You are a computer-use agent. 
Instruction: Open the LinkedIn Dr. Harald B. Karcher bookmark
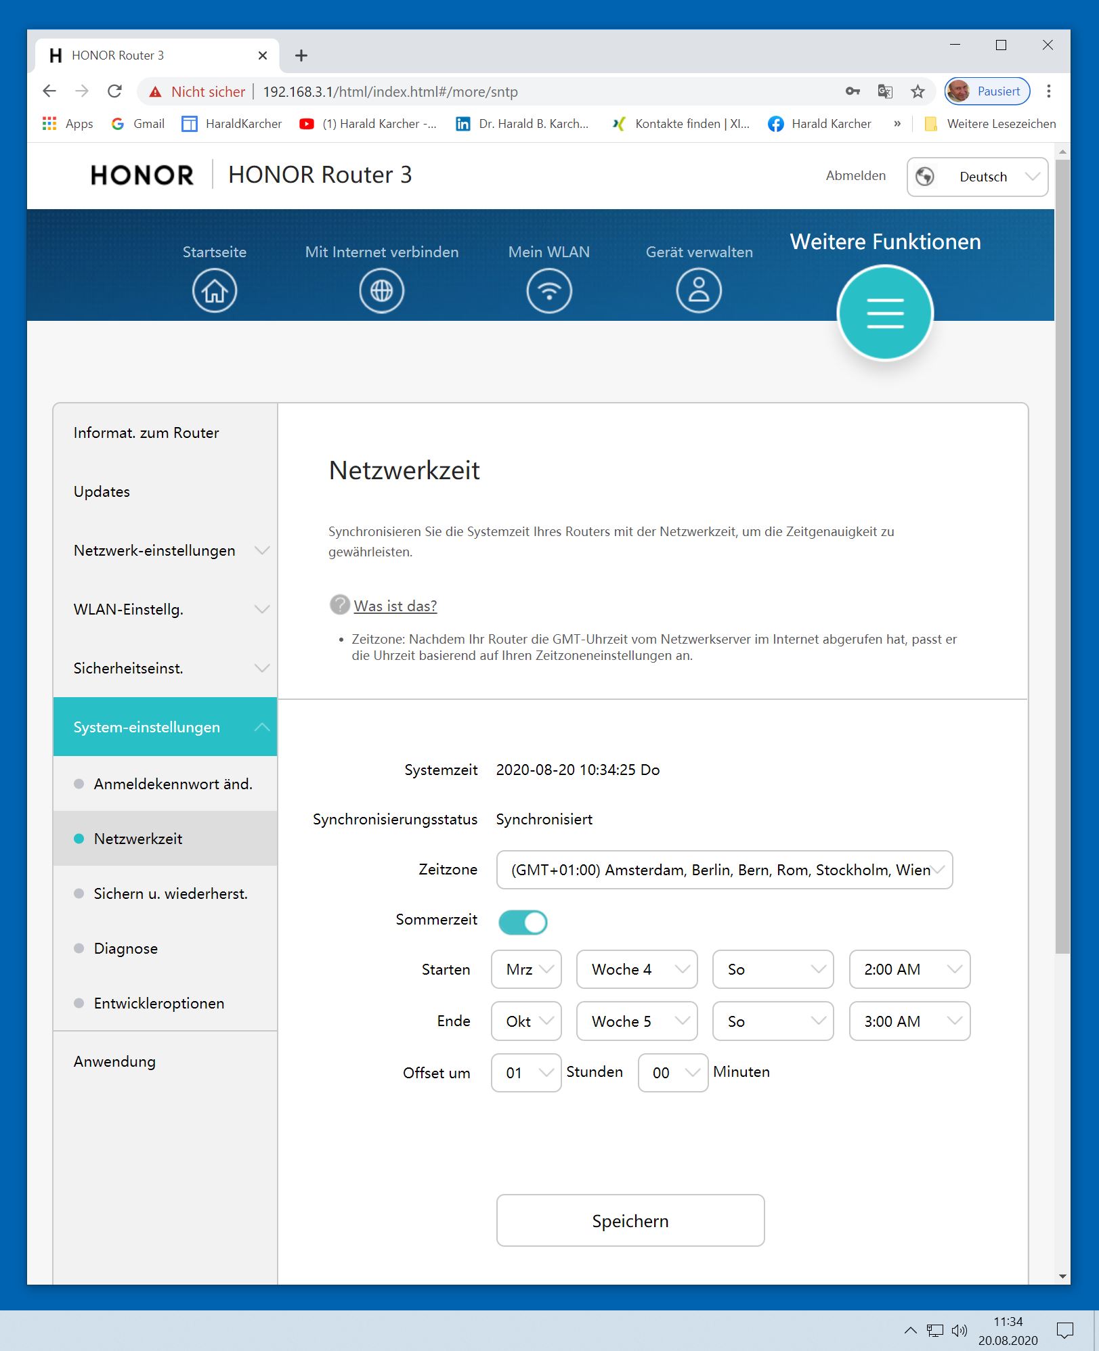(x=522, y=124)
